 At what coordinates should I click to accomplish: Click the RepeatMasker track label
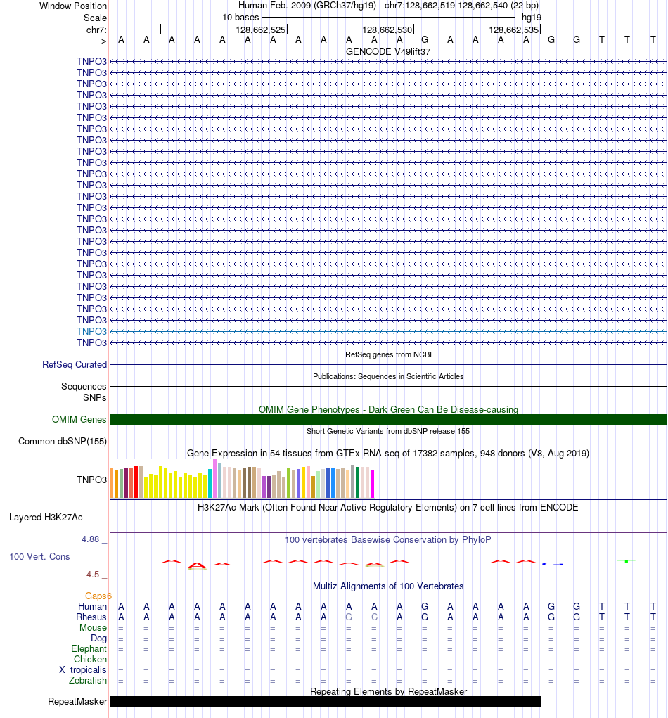(x=77, y=702)
